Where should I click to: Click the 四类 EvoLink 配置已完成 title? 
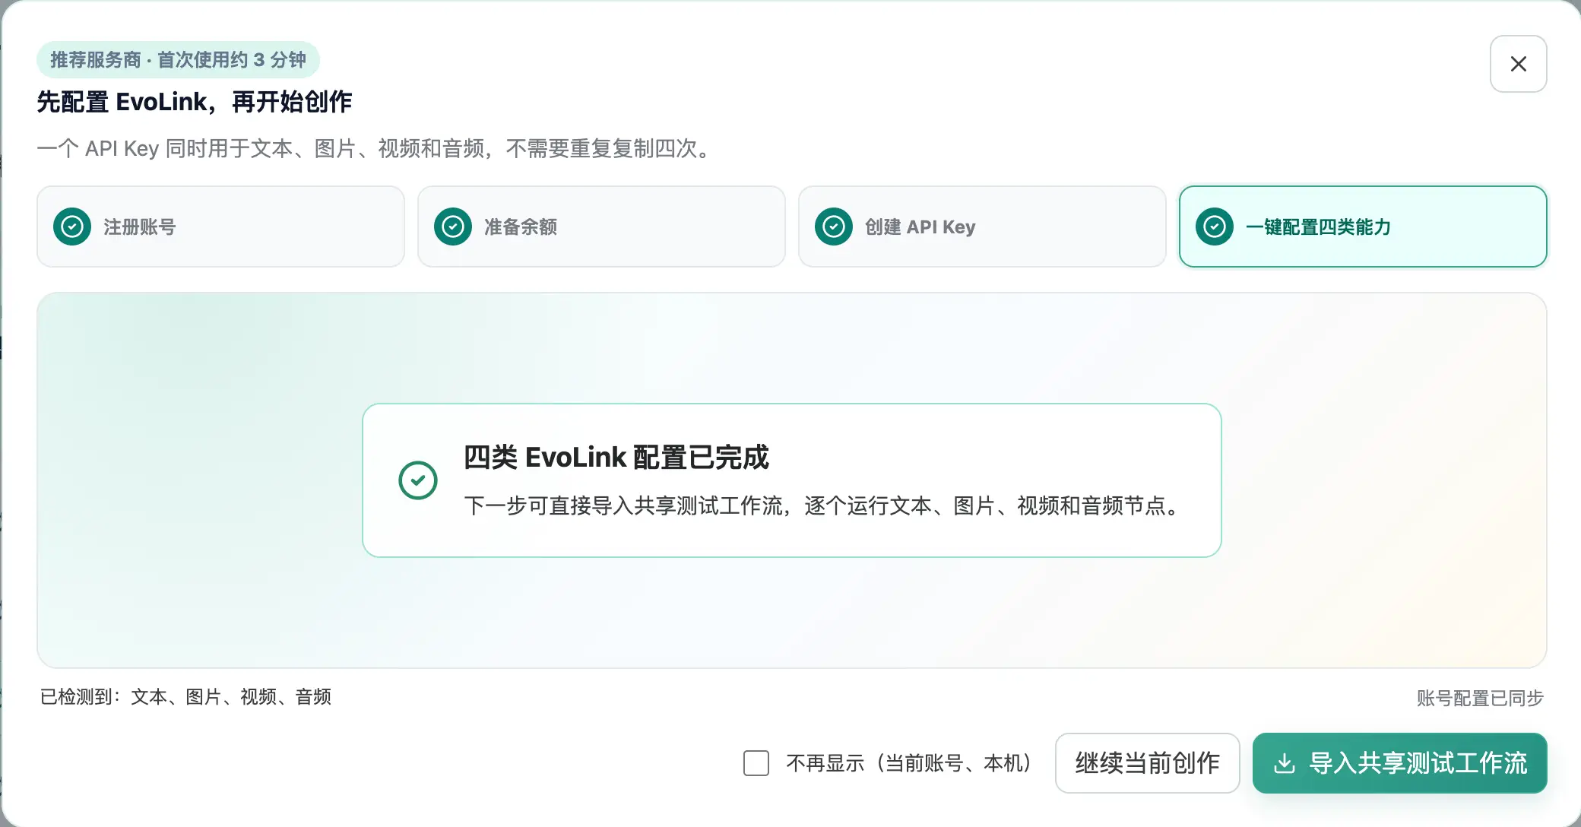616,458
